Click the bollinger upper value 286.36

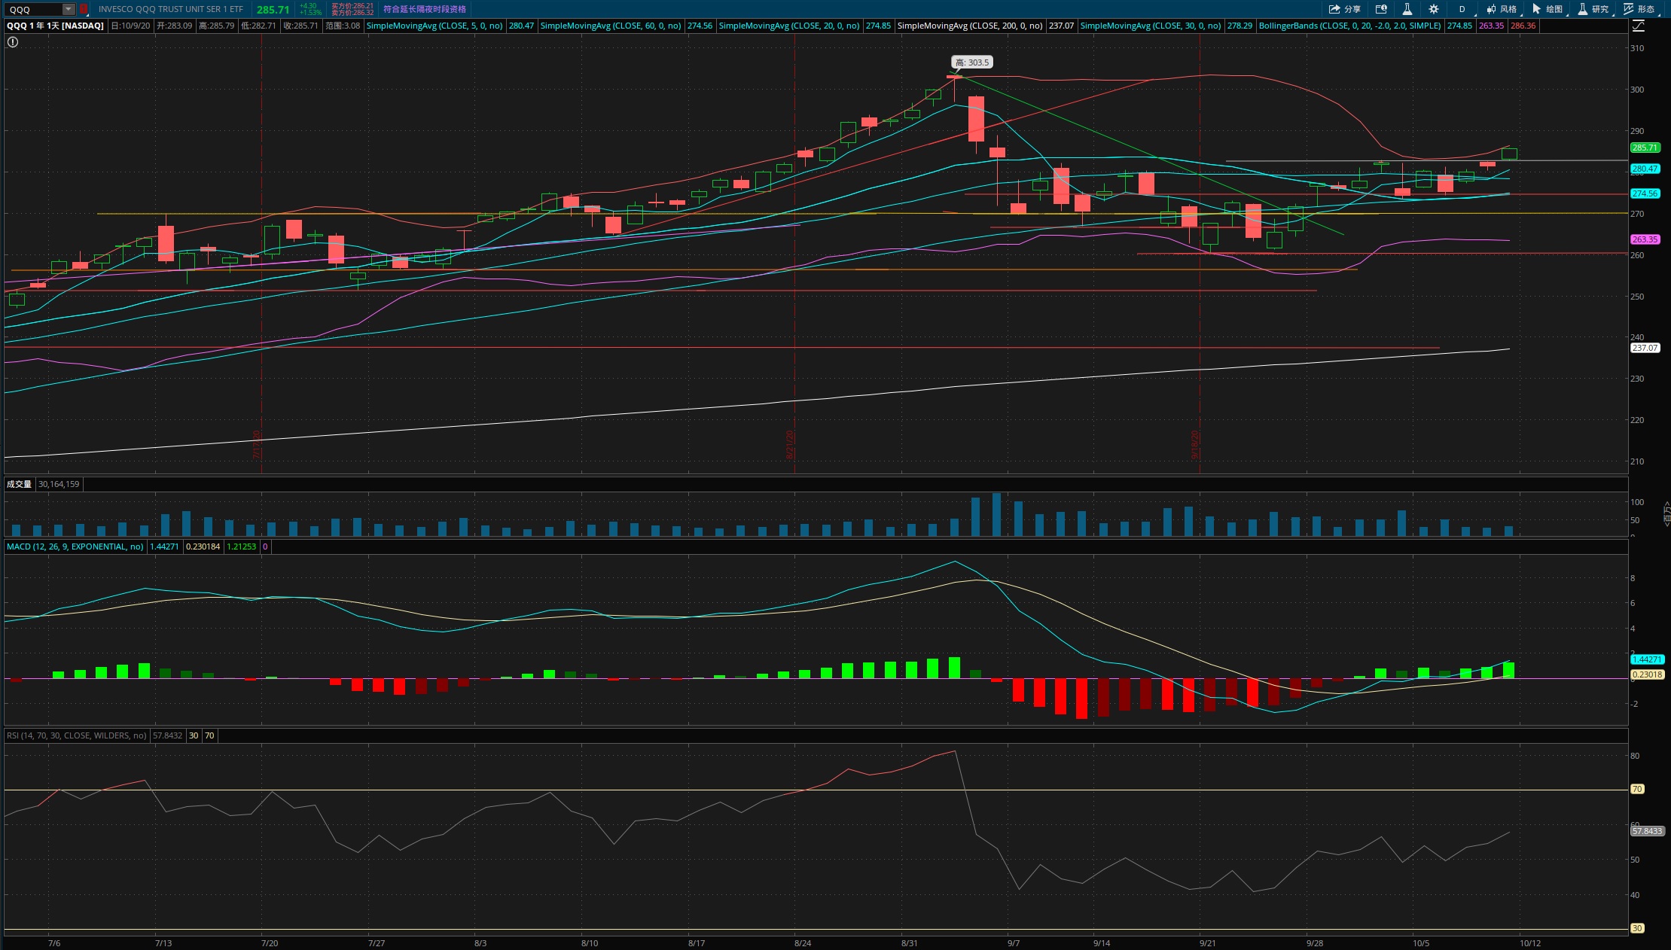point(1523,26)
